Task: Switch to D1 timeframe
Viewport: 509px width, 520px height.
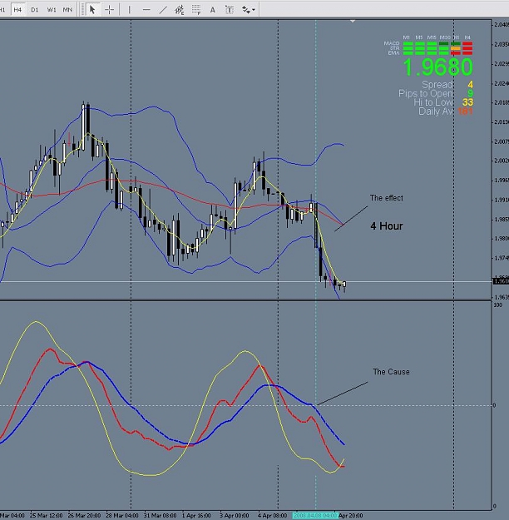Action: tap(34, 10)
